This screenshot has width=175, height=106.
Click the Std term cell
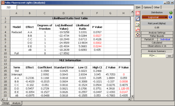coord(16,71)
